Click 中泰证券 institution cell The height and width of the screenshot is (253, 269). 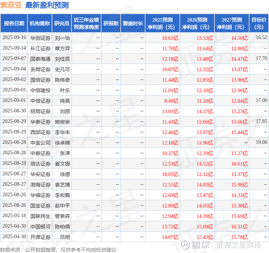click(x=40, y=153)
